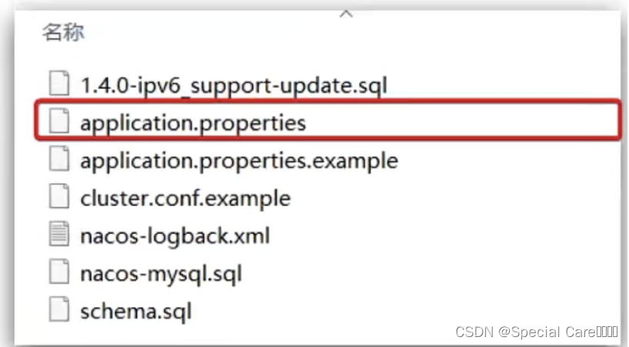Click blank area right of schema.sql

(401, 311)
